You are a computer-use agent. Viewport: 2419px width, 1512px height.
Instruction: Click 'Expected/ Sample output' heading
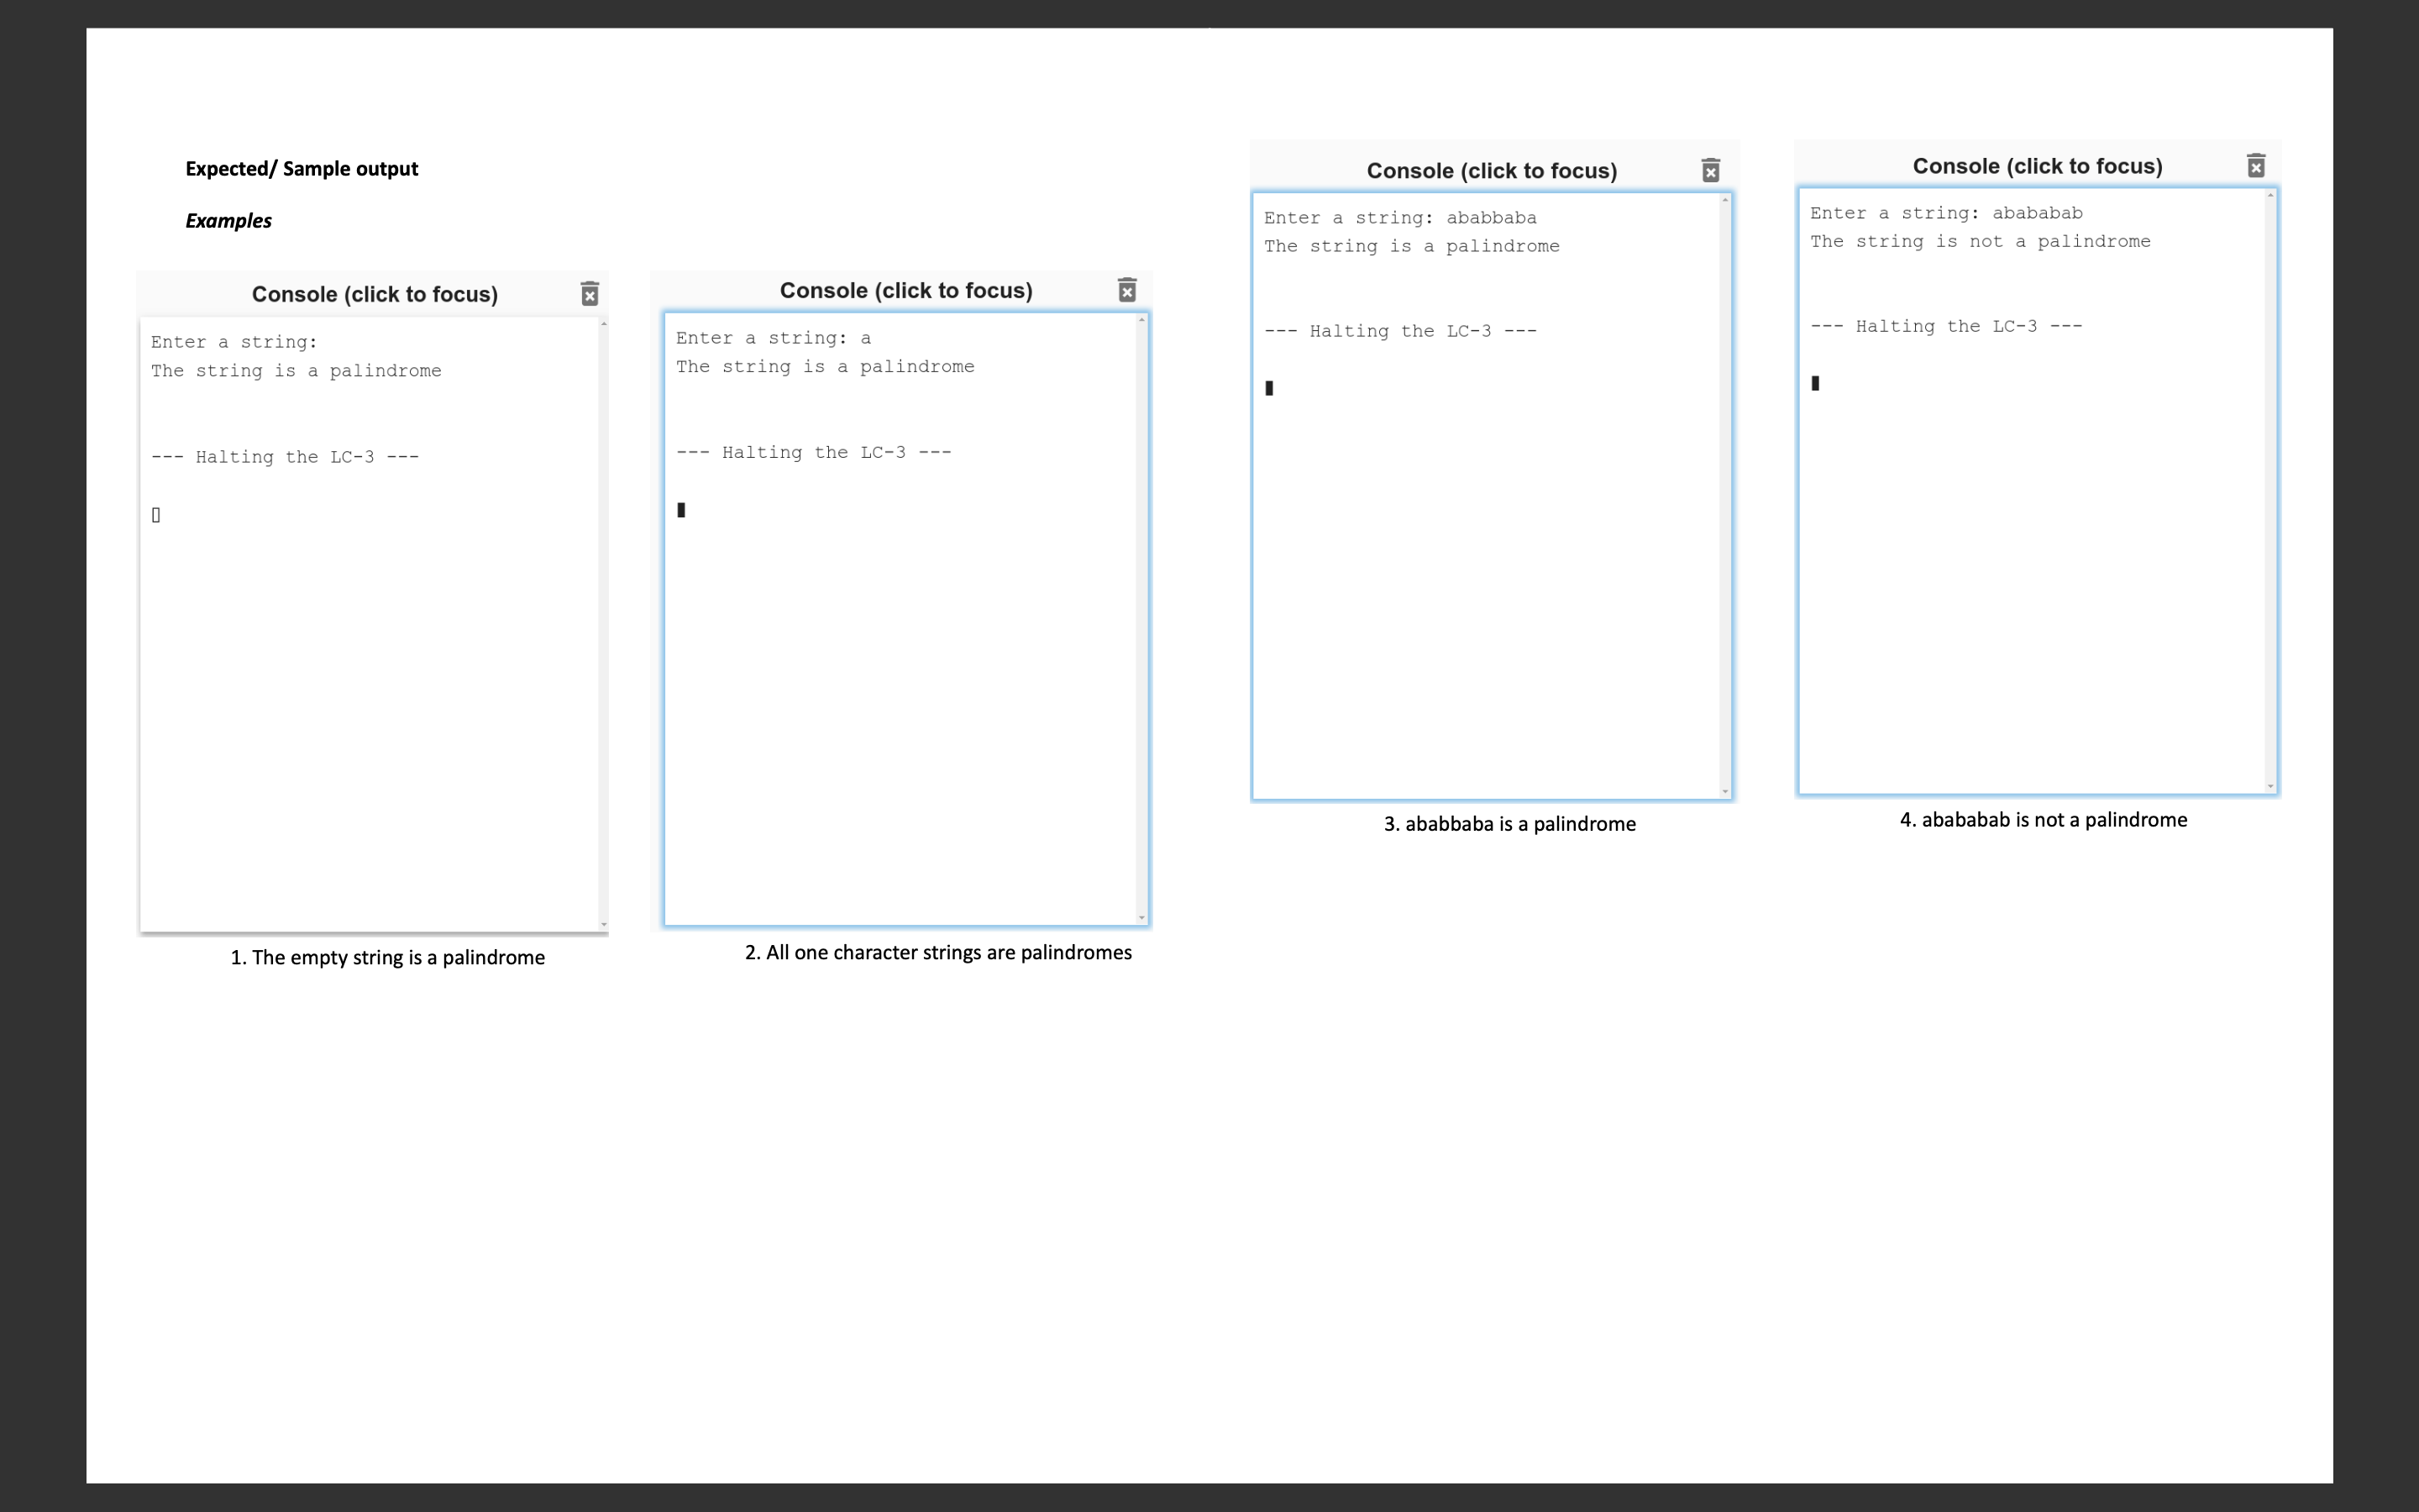point(301,169)
